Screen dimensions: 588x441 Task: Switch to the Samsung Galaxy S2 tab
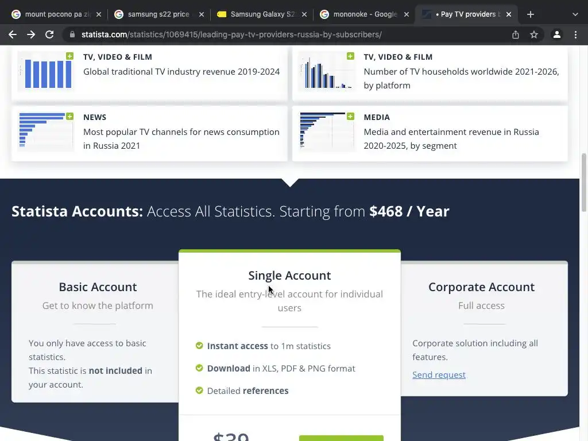pos(262,14)
